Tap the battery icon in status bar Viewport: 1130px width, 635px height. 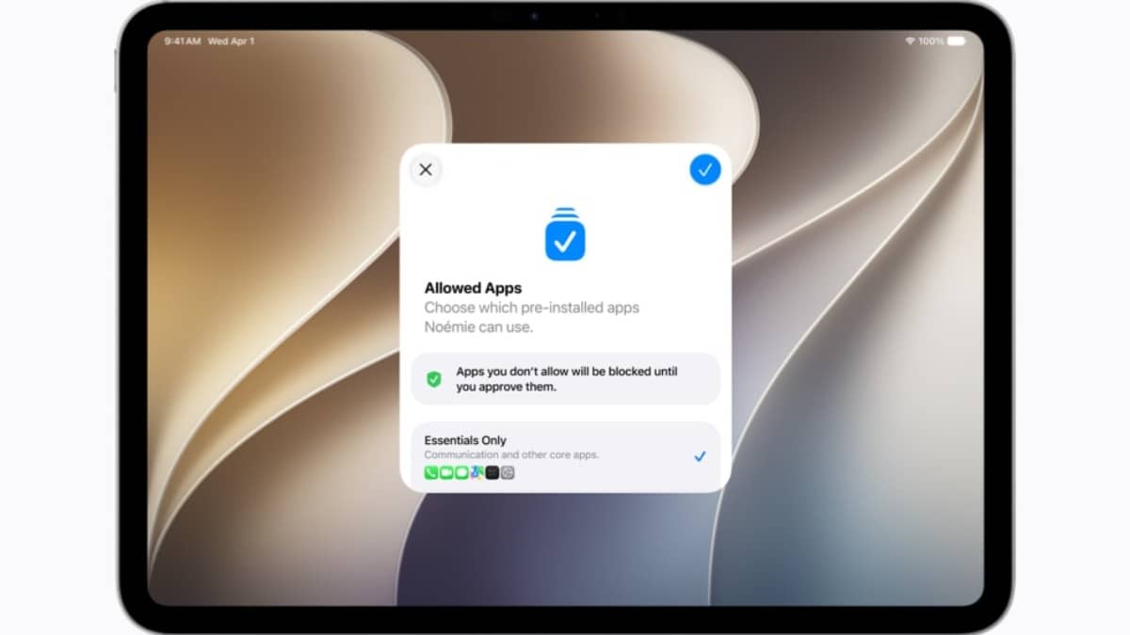957,41
